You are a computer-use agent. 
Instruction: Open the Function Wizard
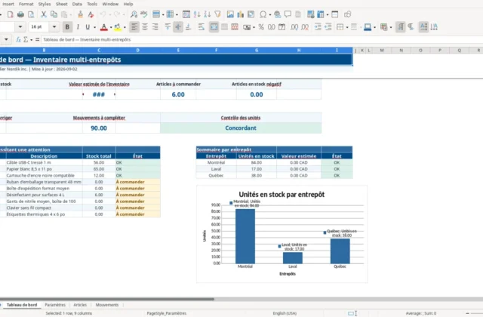tap(18, 39)
